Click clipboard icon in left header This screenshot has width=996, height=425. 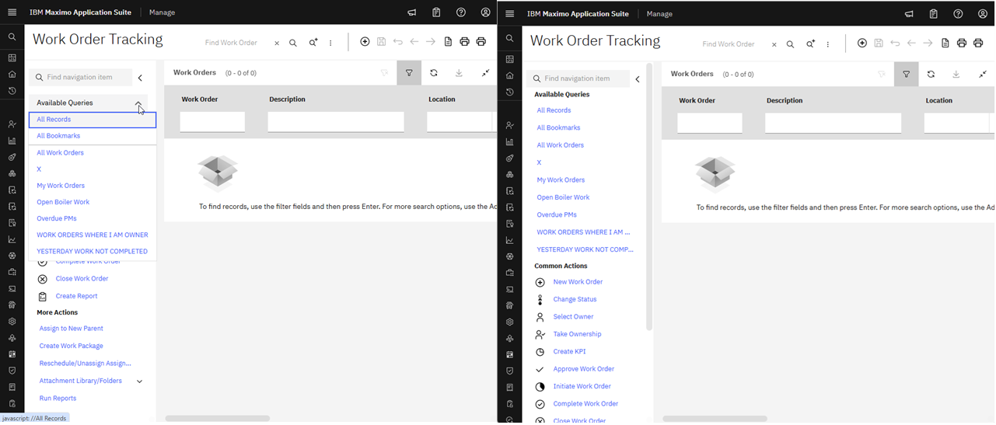(x=436, y=12)
